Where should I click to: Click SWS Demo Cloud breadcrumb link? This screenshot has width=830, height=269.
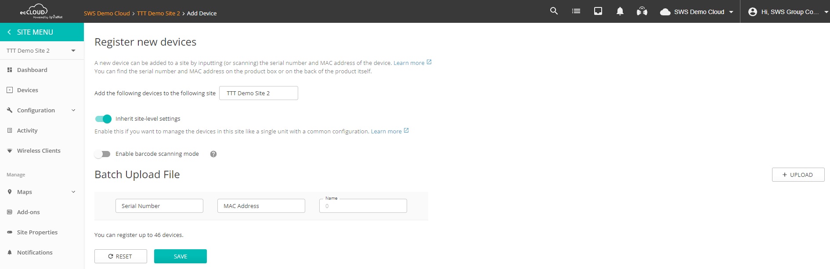coord(107,14)
